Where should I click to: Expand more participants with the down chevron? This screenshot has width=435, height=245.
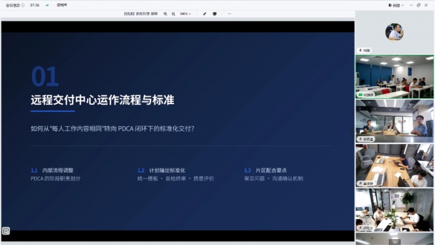tap(395, 242)
